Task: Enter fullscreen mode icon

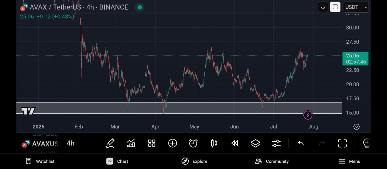Action: (342, 143)
